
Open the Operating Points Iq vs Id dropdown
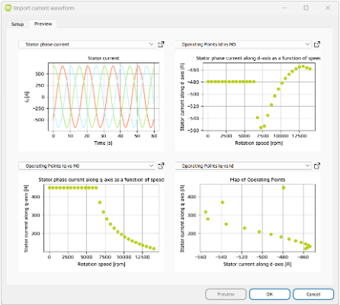point(243,166)
